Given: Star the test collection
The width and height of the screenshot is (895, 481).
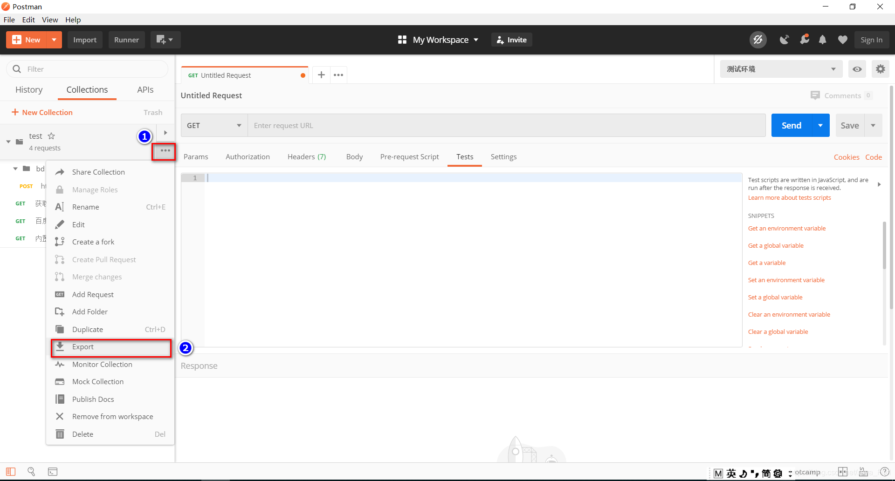Looking at the screenshot, I should pos(51,136).
